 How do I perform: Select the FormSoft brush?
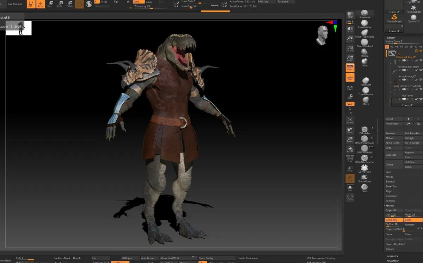pos(366,82)
